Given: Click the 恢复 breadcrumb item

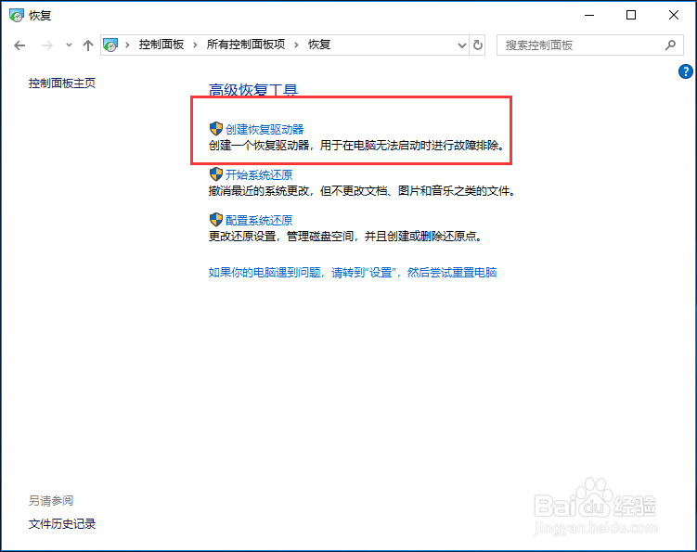Looking at the screenshot, I should (x=319, y=45).
